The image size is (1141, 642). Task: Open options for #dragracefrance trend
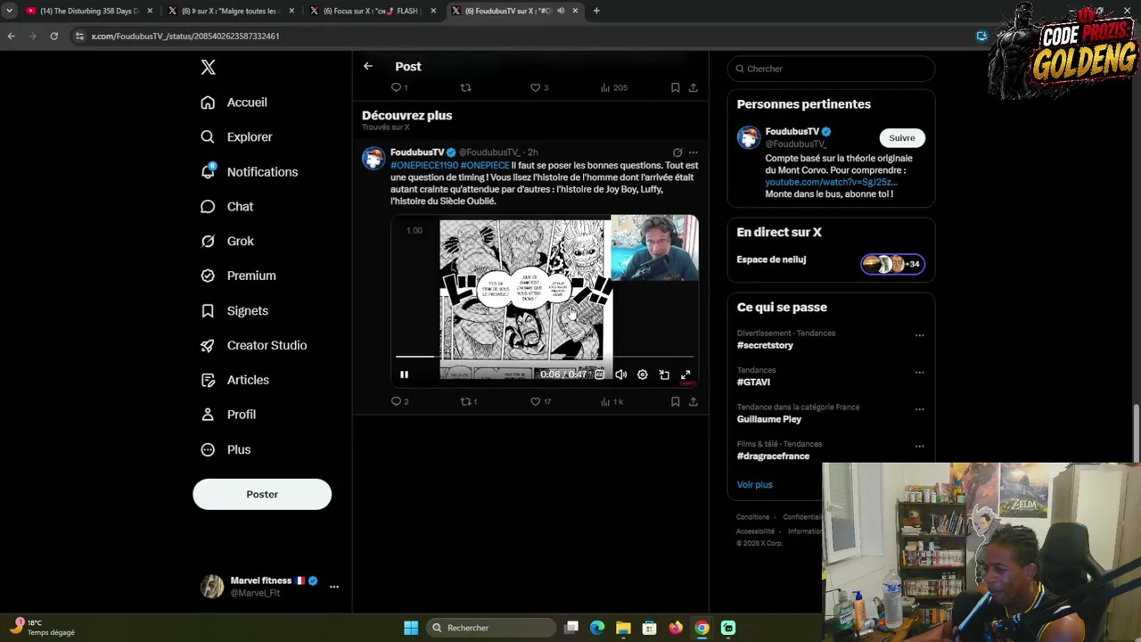coord(919,447)
